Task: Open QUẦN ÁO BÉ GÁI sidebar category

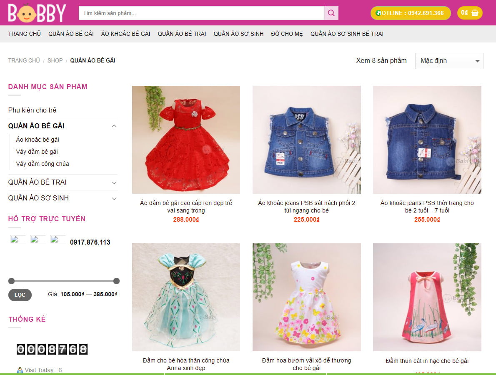Action: click(x=36, y=126)
